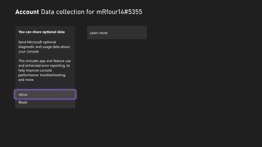The image size is (262, 147).
Task: Click the "usage data about your console" text
Action: pos(44,49)
